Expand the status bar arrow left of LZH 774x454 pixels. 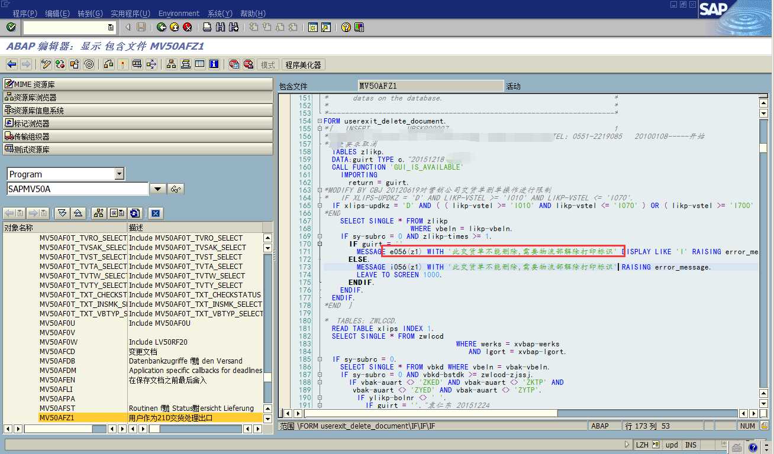(627, 445)
